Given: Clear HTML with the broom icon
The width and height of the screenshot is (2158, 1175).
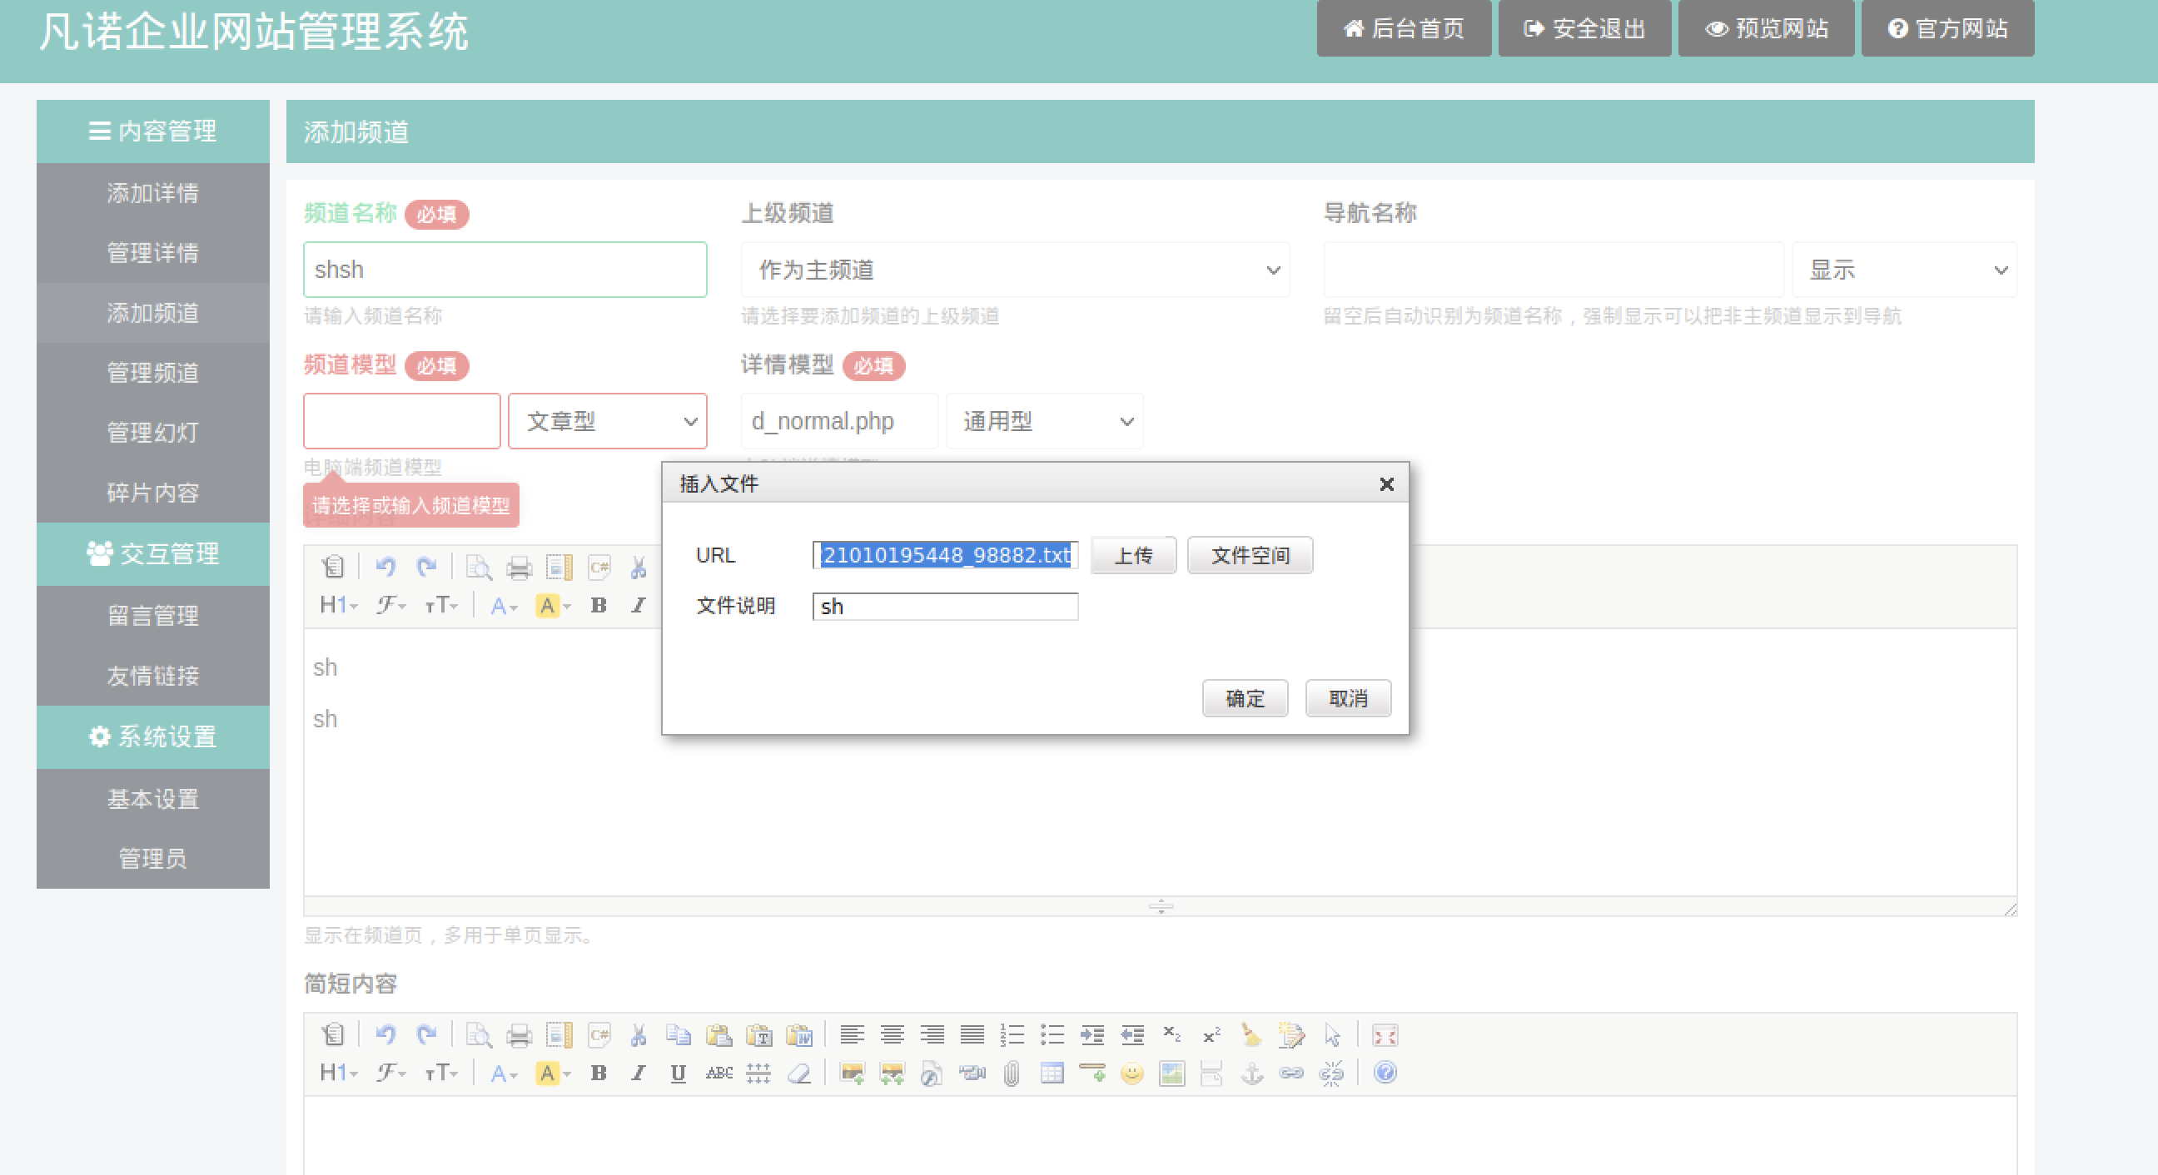Looking at the screenshot, I should 1251,1035.
